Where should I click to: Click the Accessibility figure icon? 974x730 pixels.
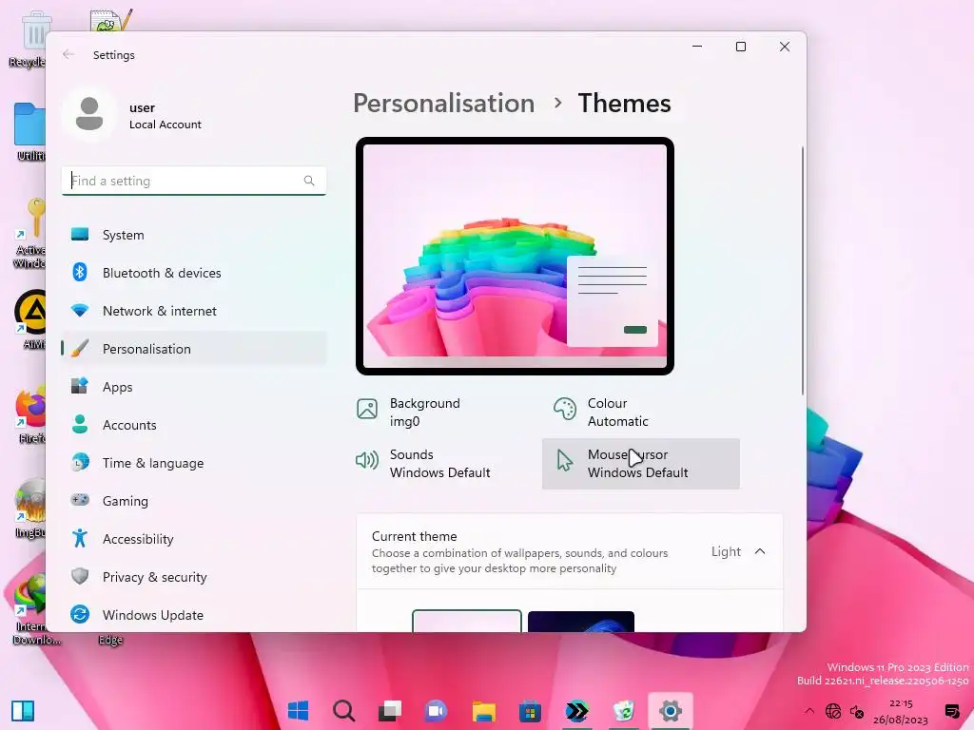80,538
